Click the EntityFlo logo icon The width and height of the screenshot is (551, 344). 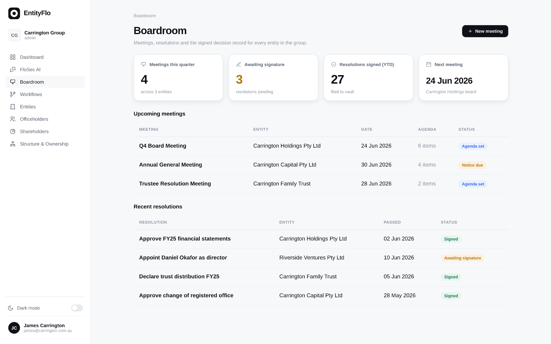point(14,13)
